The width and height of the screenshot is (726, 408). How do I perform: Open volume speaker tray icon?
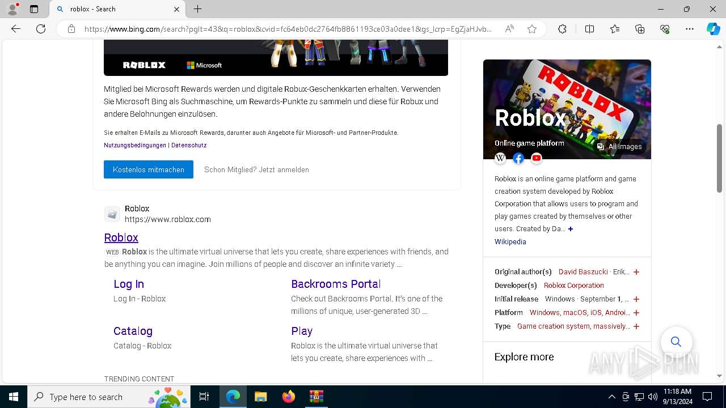(x=653, y=397)
